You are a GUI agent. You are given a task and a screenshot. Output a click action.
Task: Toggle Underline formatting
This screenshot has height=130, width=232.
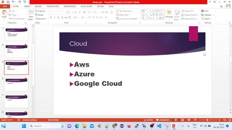coord(58,17)
